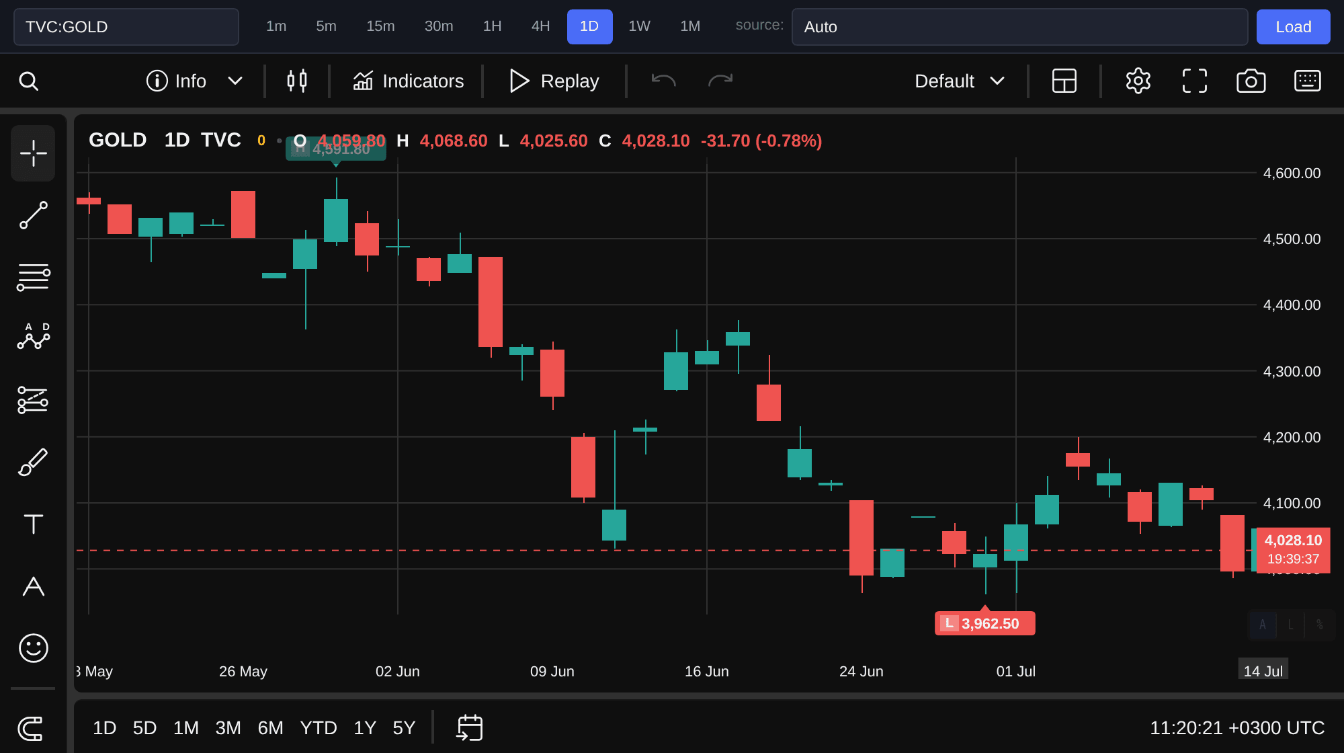Screen dimensions: 1344x753
Task: Toggle auto scale A button
Action: coord(1263,625)
